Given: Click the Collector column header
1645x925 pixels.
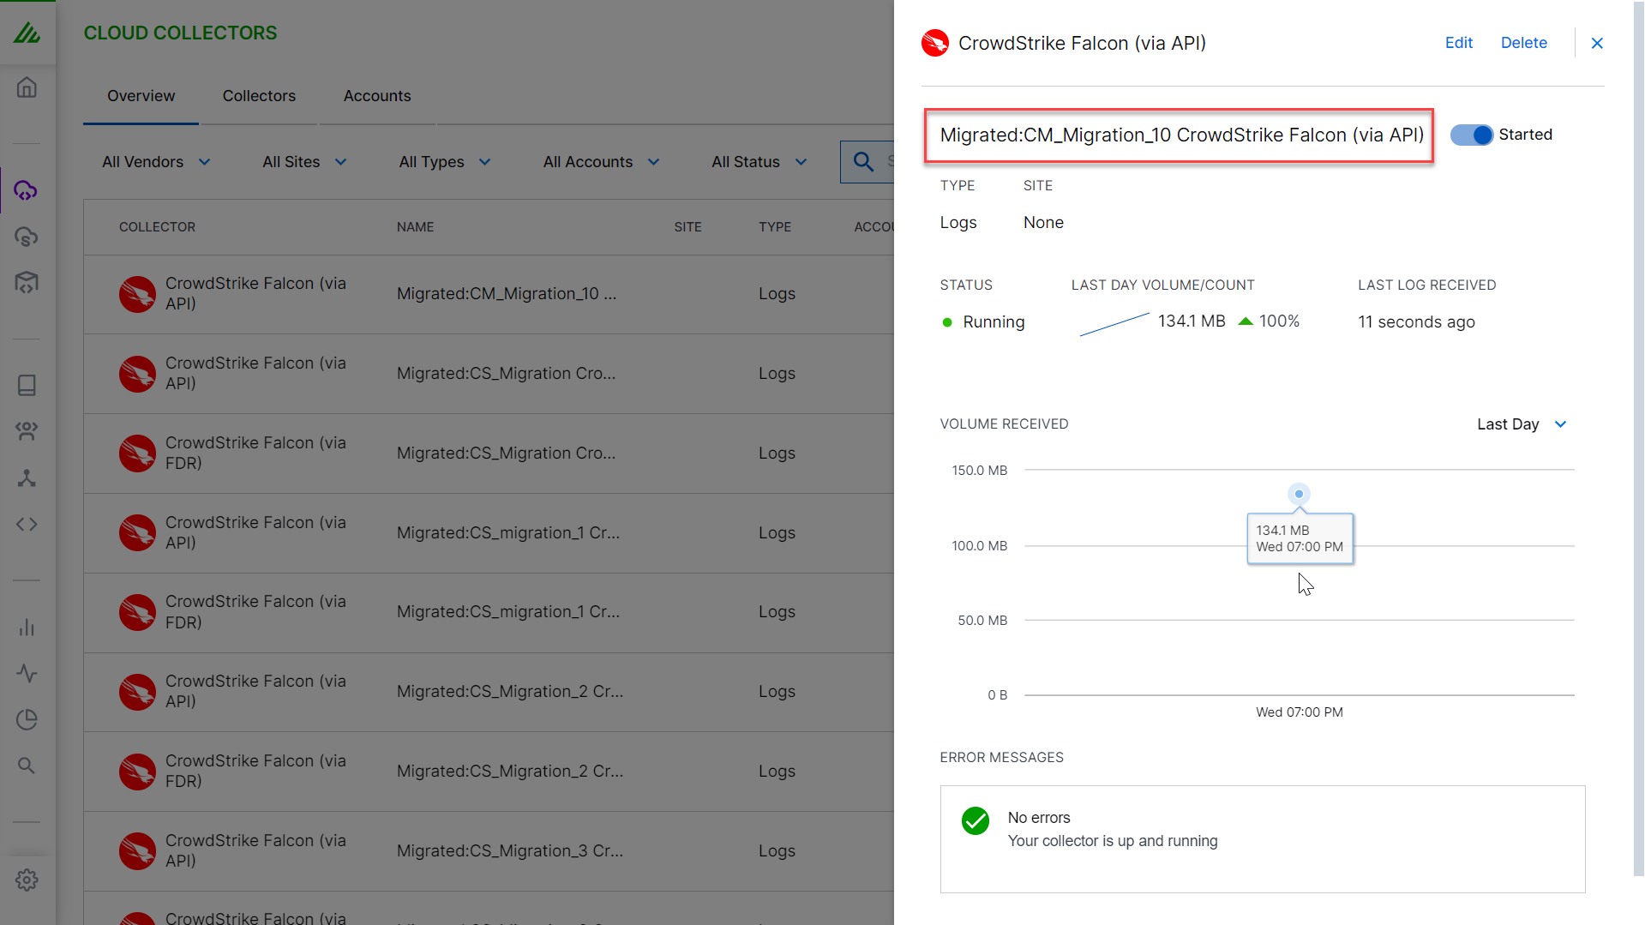Looking at the screenshot, I should [x=157, y=227].
